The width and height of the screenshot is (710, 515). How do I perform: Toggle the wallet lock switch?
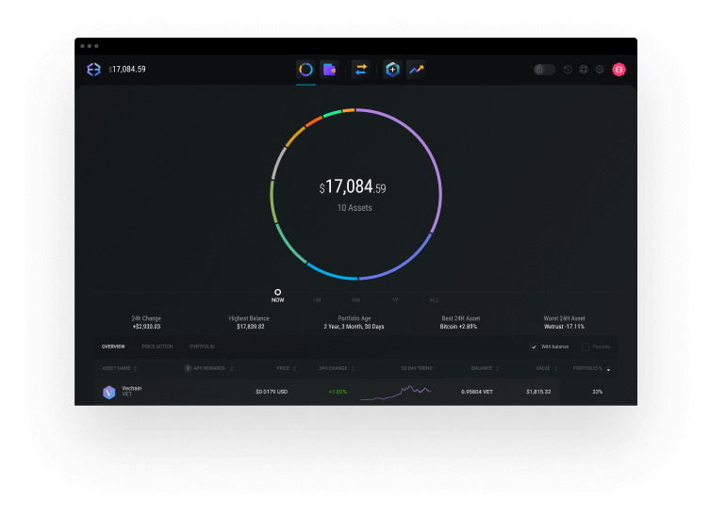tap(544, 69)
